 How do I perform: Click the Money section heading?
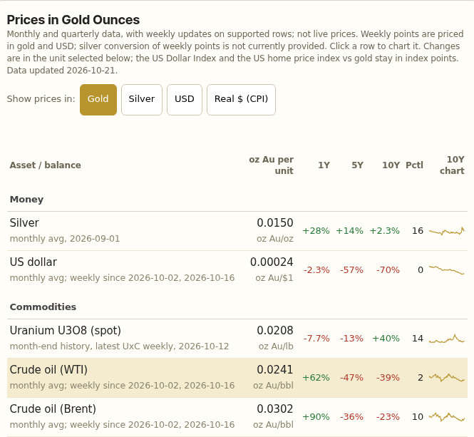pyautogui.click(x=26, y=200)
